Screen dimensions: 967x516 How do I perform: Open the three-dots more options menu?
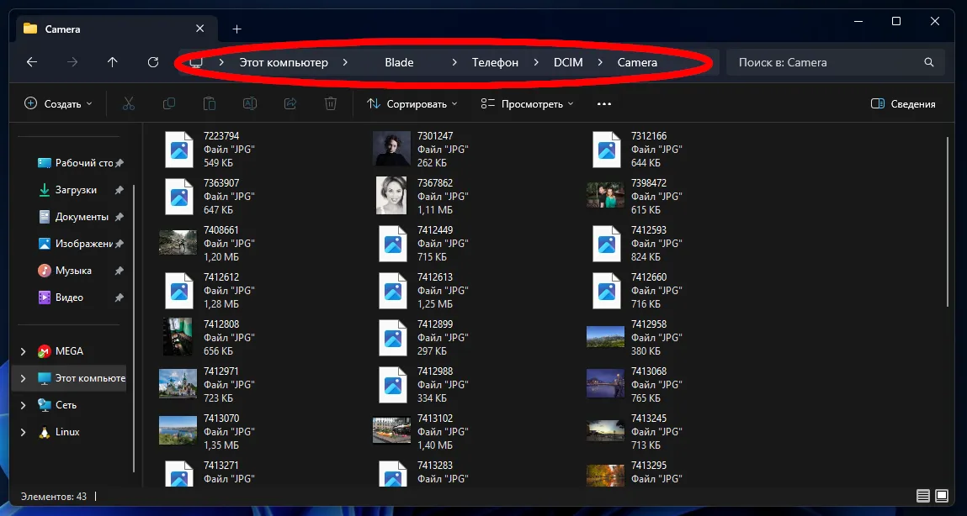[603, 104]
